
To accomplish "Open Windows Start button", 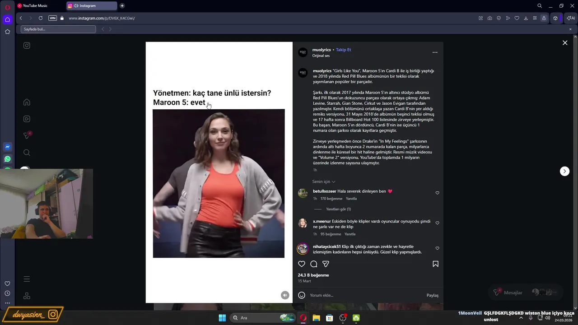I will pyautogui.click(x=222, y=318).
